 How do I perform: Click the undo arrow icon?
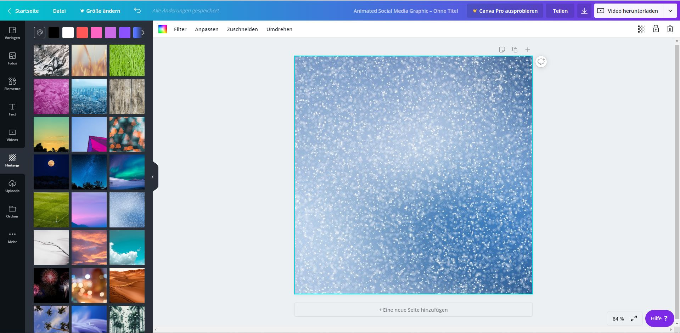137,11
